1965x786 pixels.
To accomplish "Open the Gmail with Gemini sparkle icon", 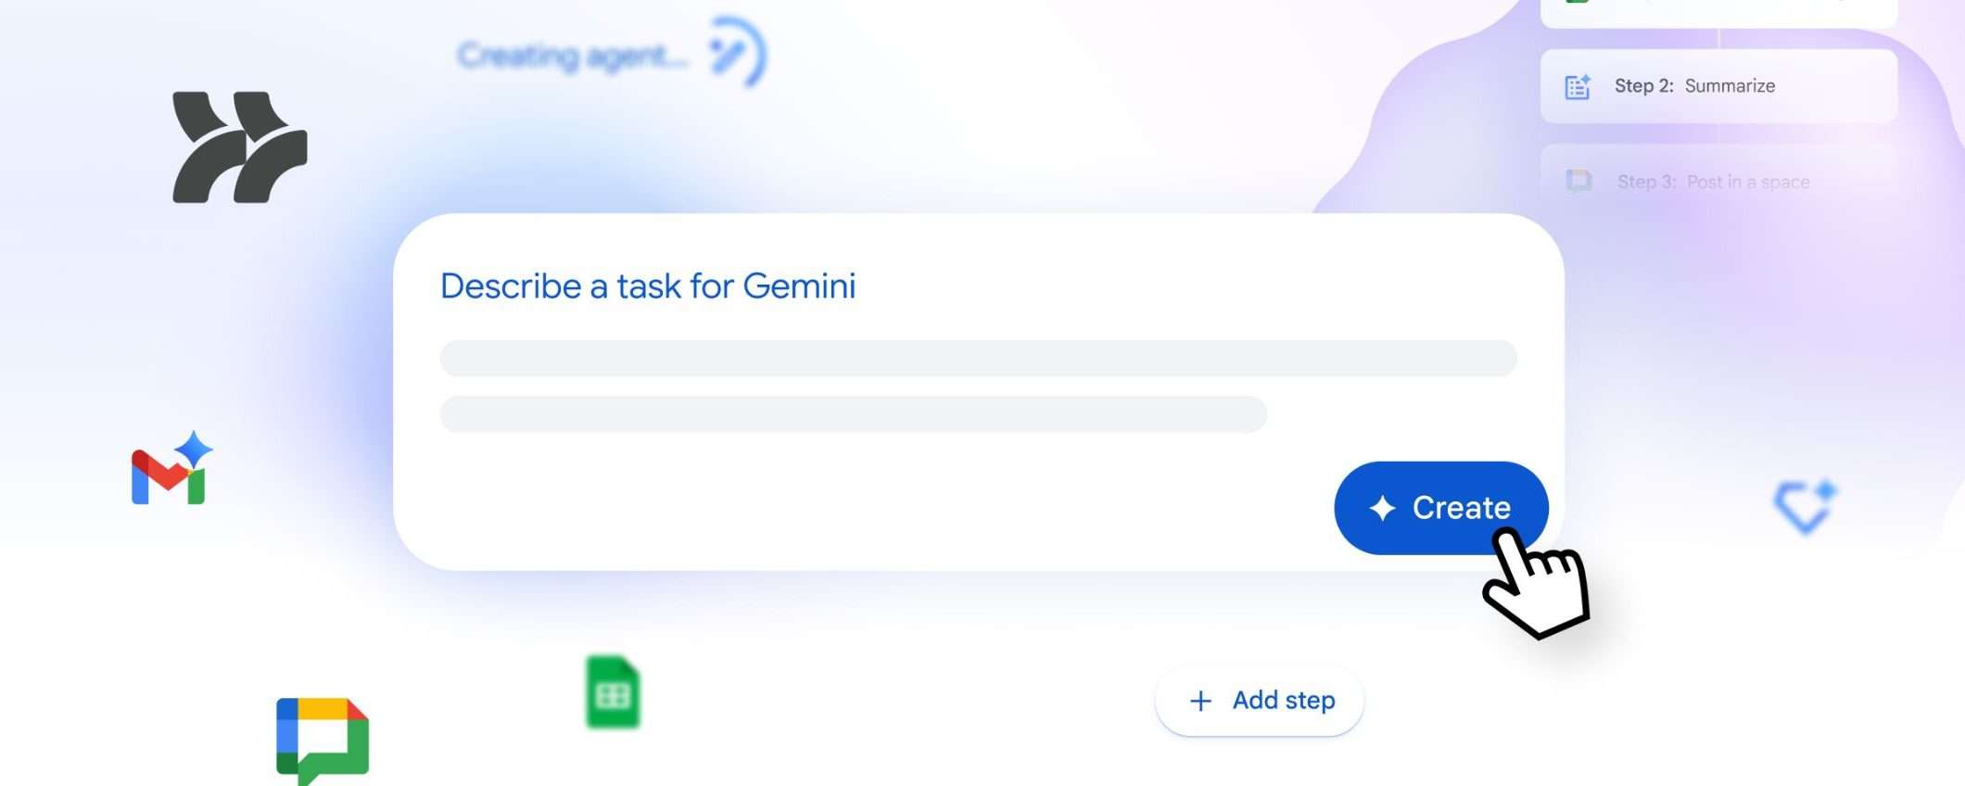I will click(171, 468).
